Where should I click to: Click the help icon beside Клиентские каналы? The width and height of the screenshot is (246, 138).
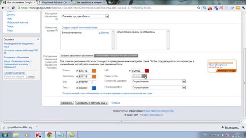[x=57, y=30]
